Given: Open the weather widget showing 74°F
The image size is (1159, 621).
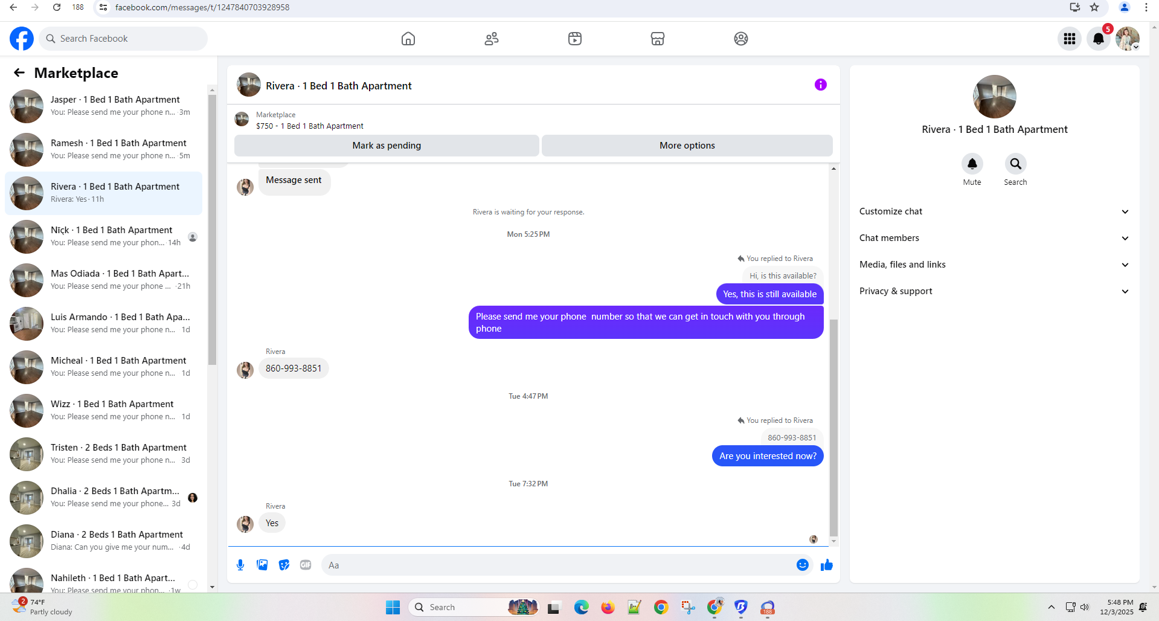Looking at the screenshot, I should click(41, 607).
